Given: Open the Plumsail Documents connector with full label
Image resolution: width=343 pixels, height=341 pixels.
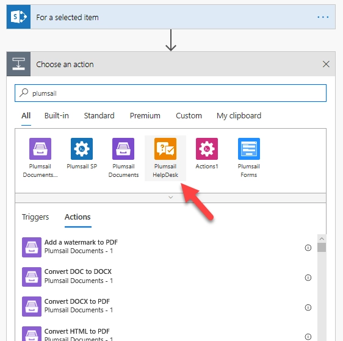Looking at the screenshot, I should tap(123, 158).
